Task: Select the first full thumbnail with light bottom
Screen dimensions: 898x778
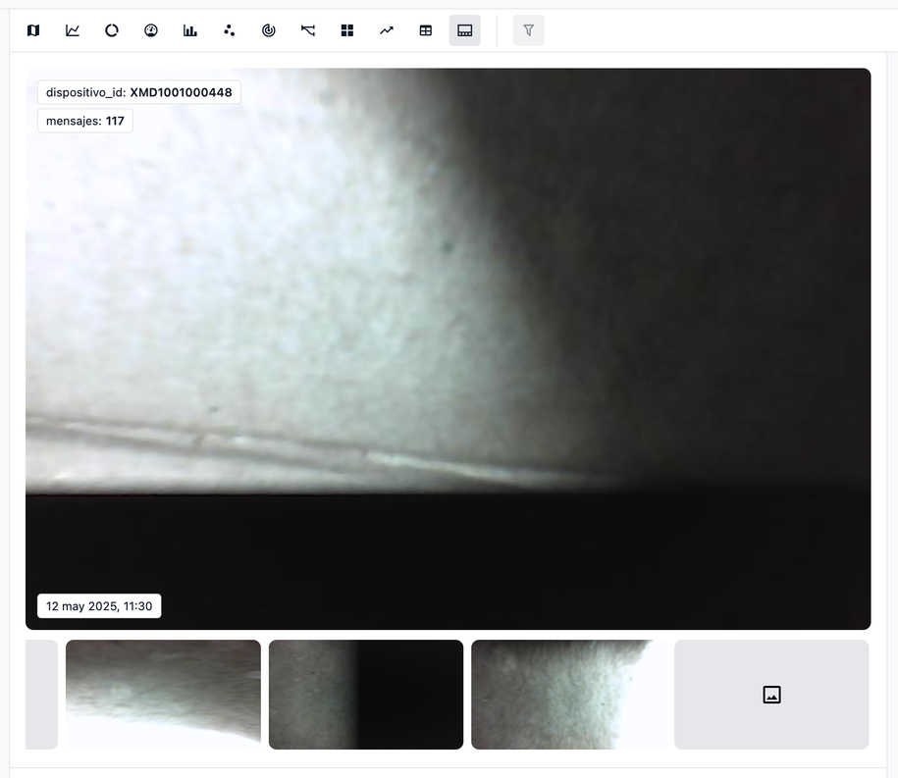Action: (x=163, y=695)
